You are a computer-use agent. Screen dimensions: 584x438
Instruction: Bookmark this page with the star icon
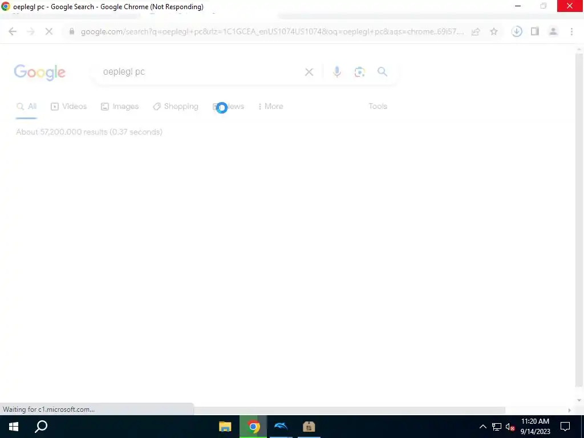click(x=494, y=32)
